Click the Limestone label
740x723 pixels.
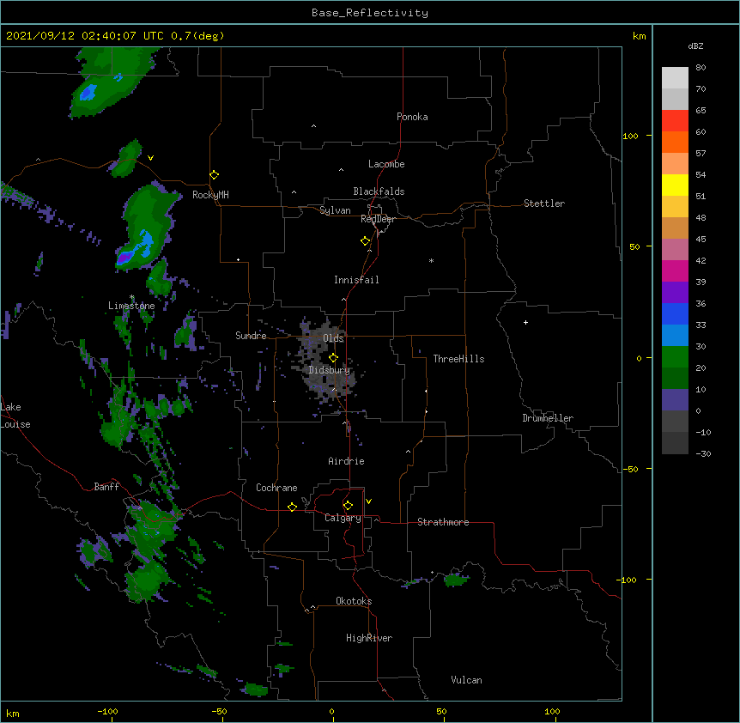tap(131, 306)
